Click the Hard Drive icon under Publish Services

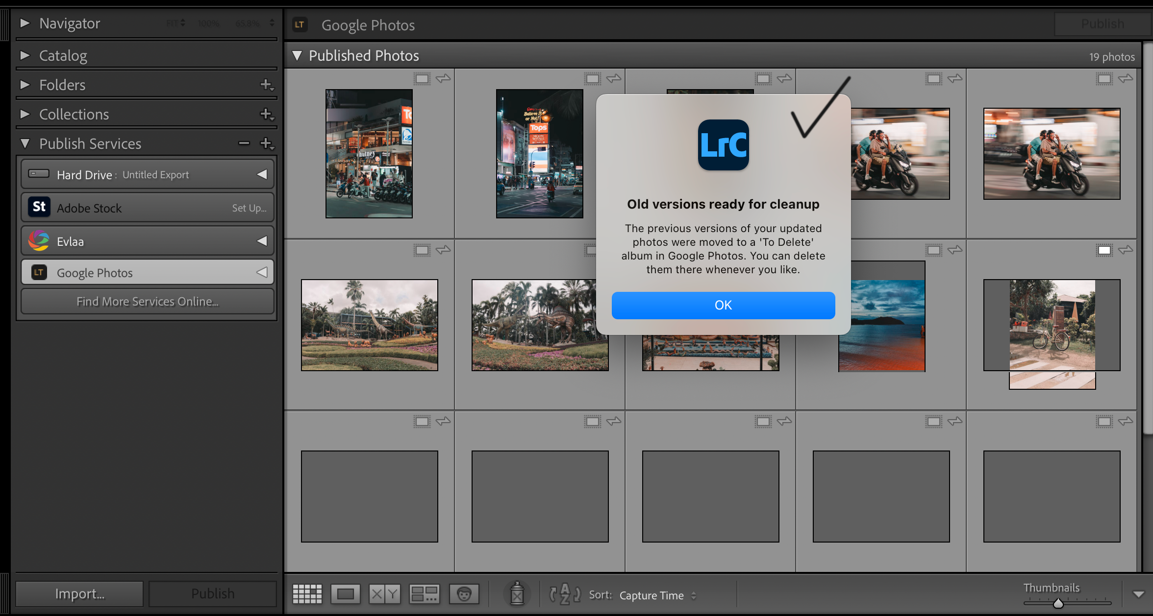click(x=39, y=174)
